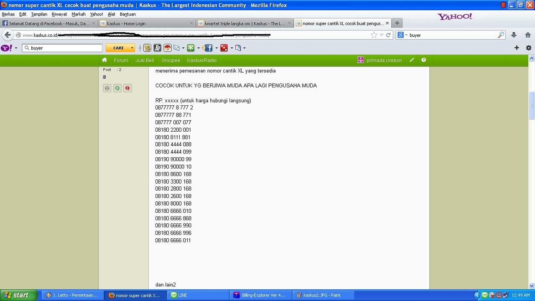Click the pencil icon in Kaskus bar
Image resolution: width=535 pixels, height=301 pixels.
(412, 60)
